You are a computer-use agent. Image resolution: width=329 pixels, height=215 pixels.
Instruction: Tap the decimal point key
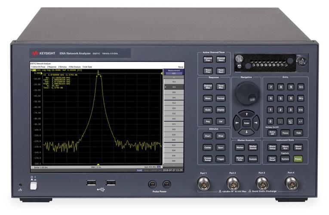281,121
